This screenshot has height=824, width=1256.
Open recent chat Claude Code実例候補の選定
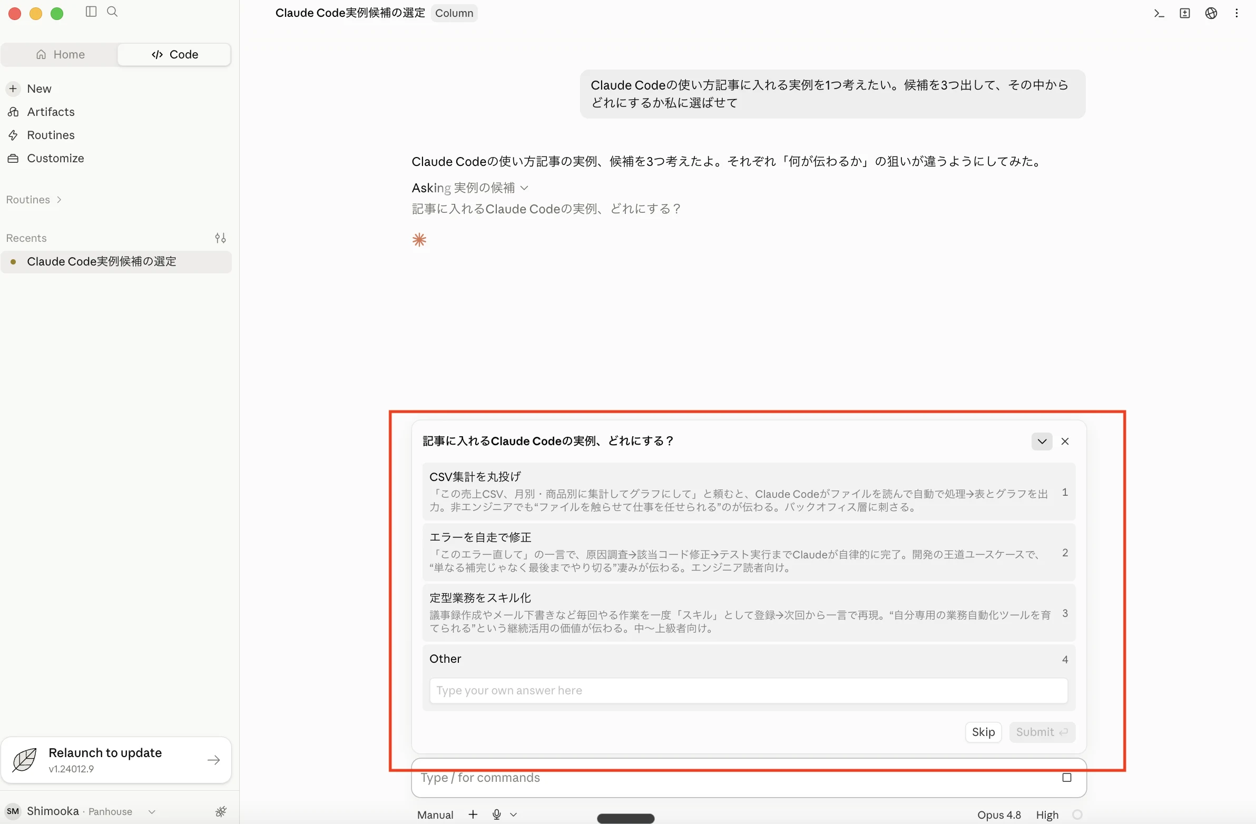[x=116, y=262]
